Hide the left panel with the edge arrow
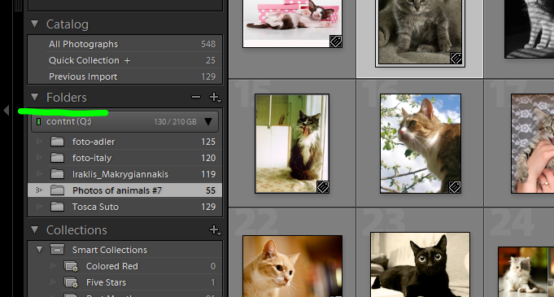 [x=6, y=110]
